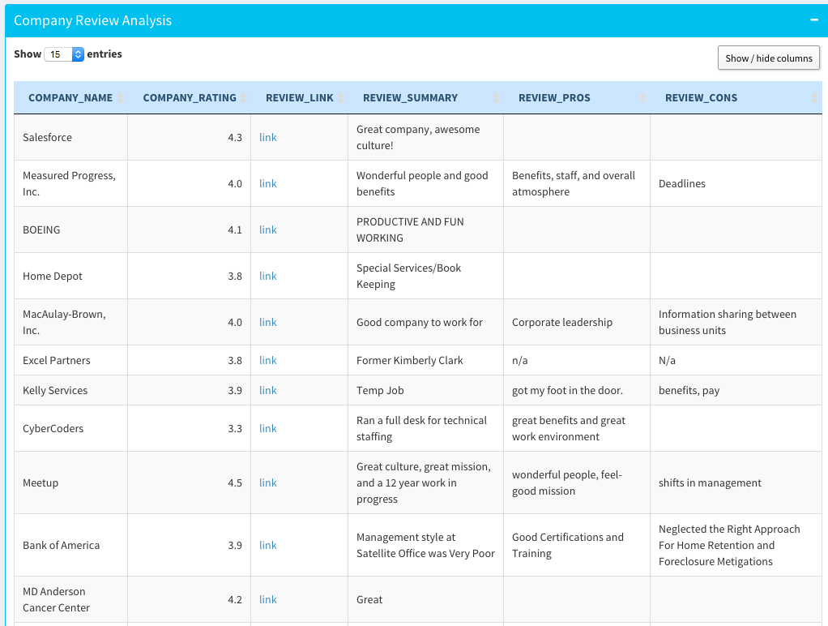
Task: Click summary 'PRODUCTIVE AND FUN WORKING'
Action: tap(410, 229)
